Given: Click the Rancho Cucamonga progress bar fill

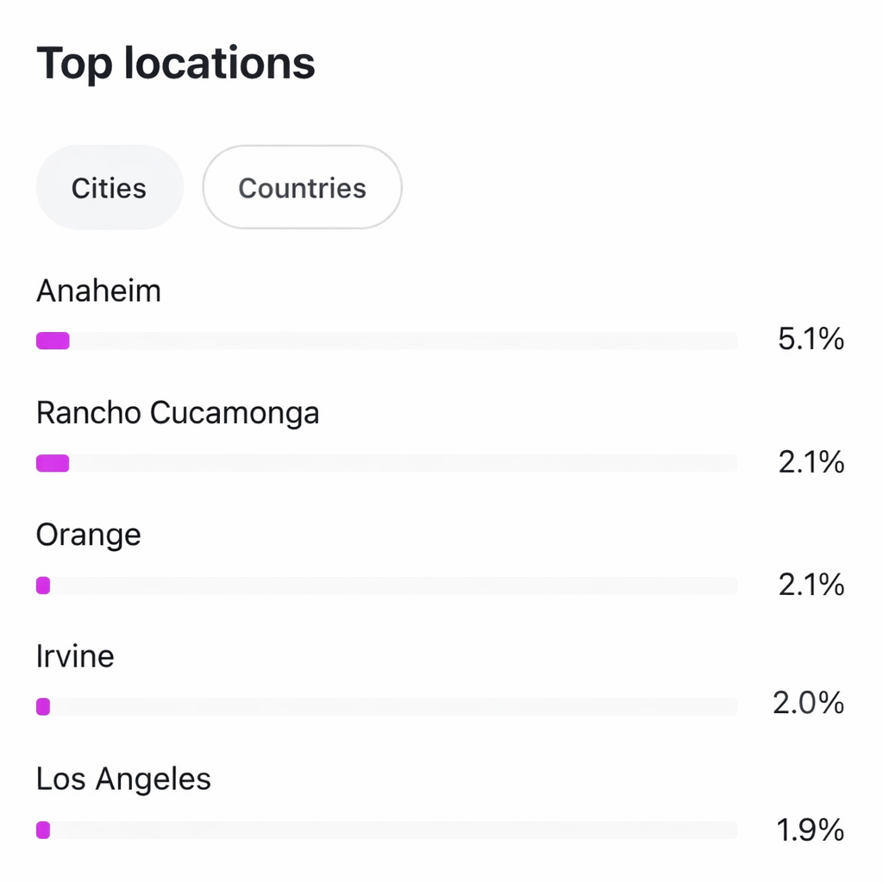Looking at the screenshot, I should [x=53, y=463].
